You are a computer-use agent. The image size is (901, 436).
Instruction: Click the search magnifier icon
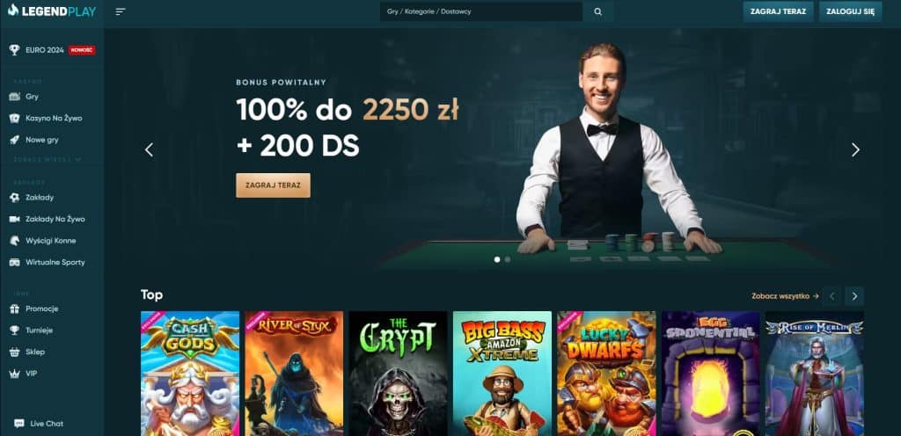click(x=597, y=11)
